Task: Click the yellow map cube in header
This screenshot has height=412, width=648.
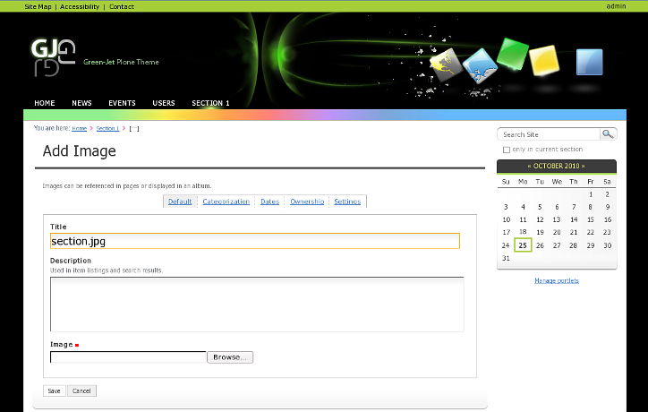Action: pyautogui.click(x=446, y=64)
